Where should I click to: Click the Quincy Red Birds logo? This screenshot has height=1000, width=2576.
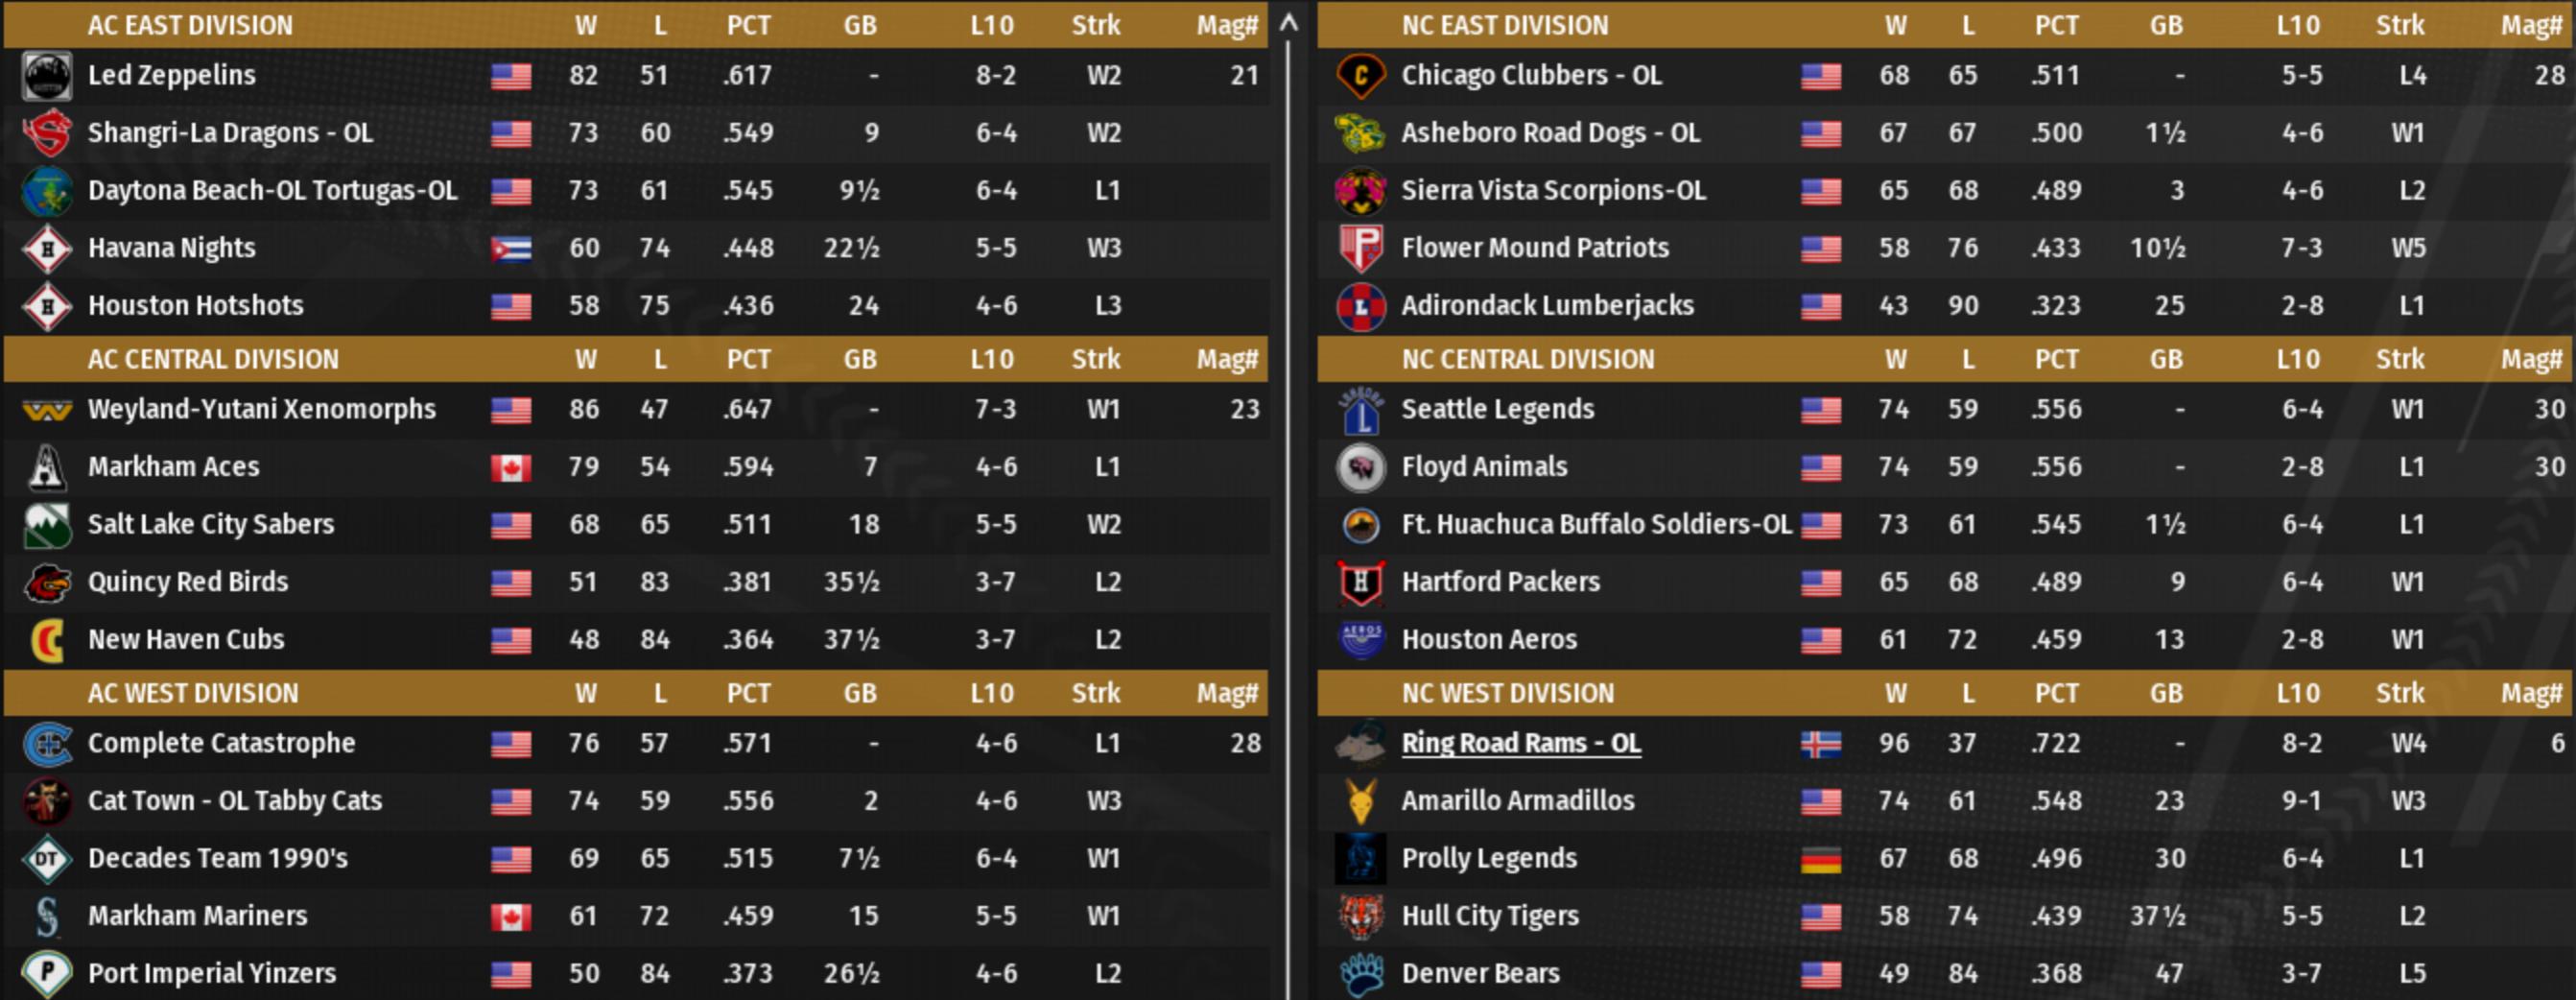coord(46,583)
